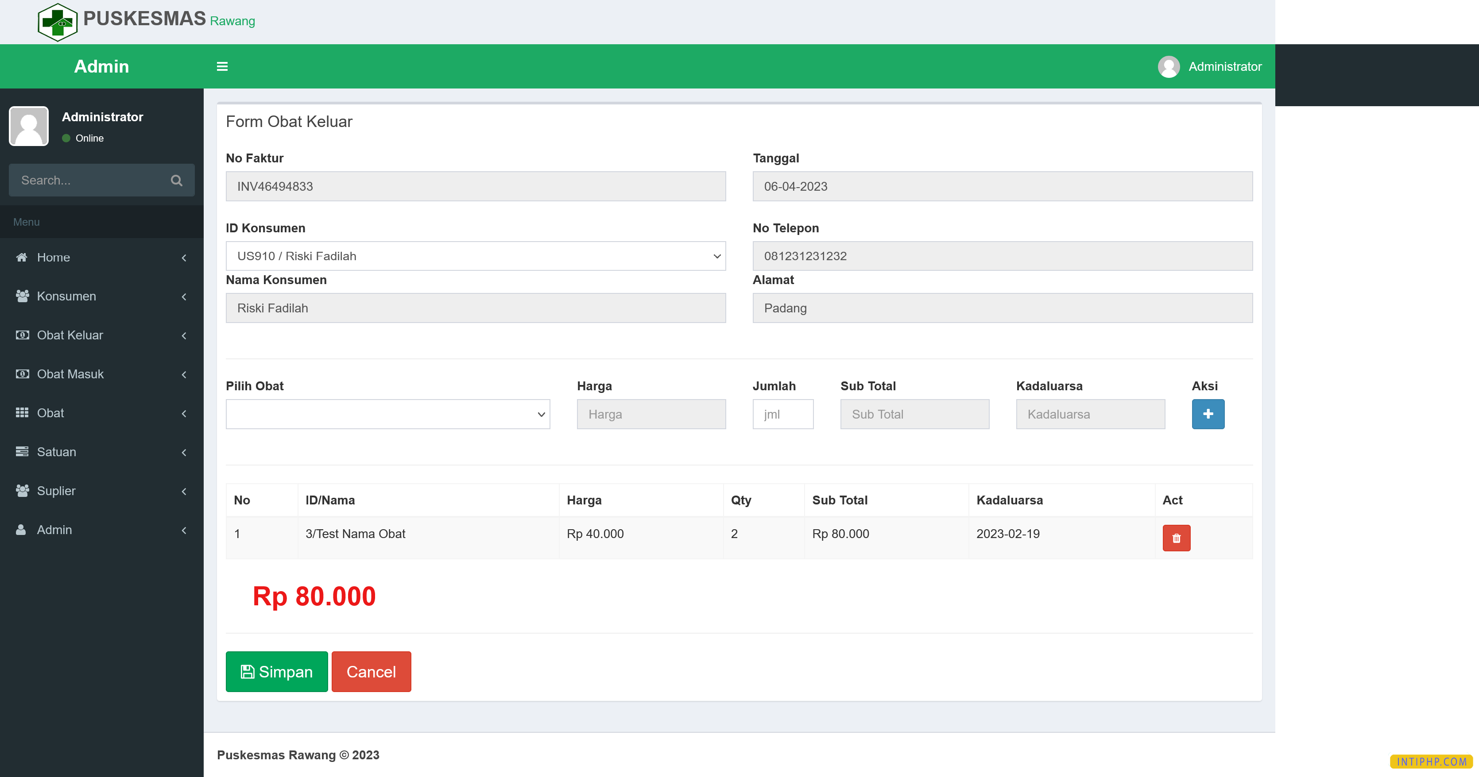Click the blue plus add-item button
The width and height of the screenshot is (1479, 777).
point(1208,414)
